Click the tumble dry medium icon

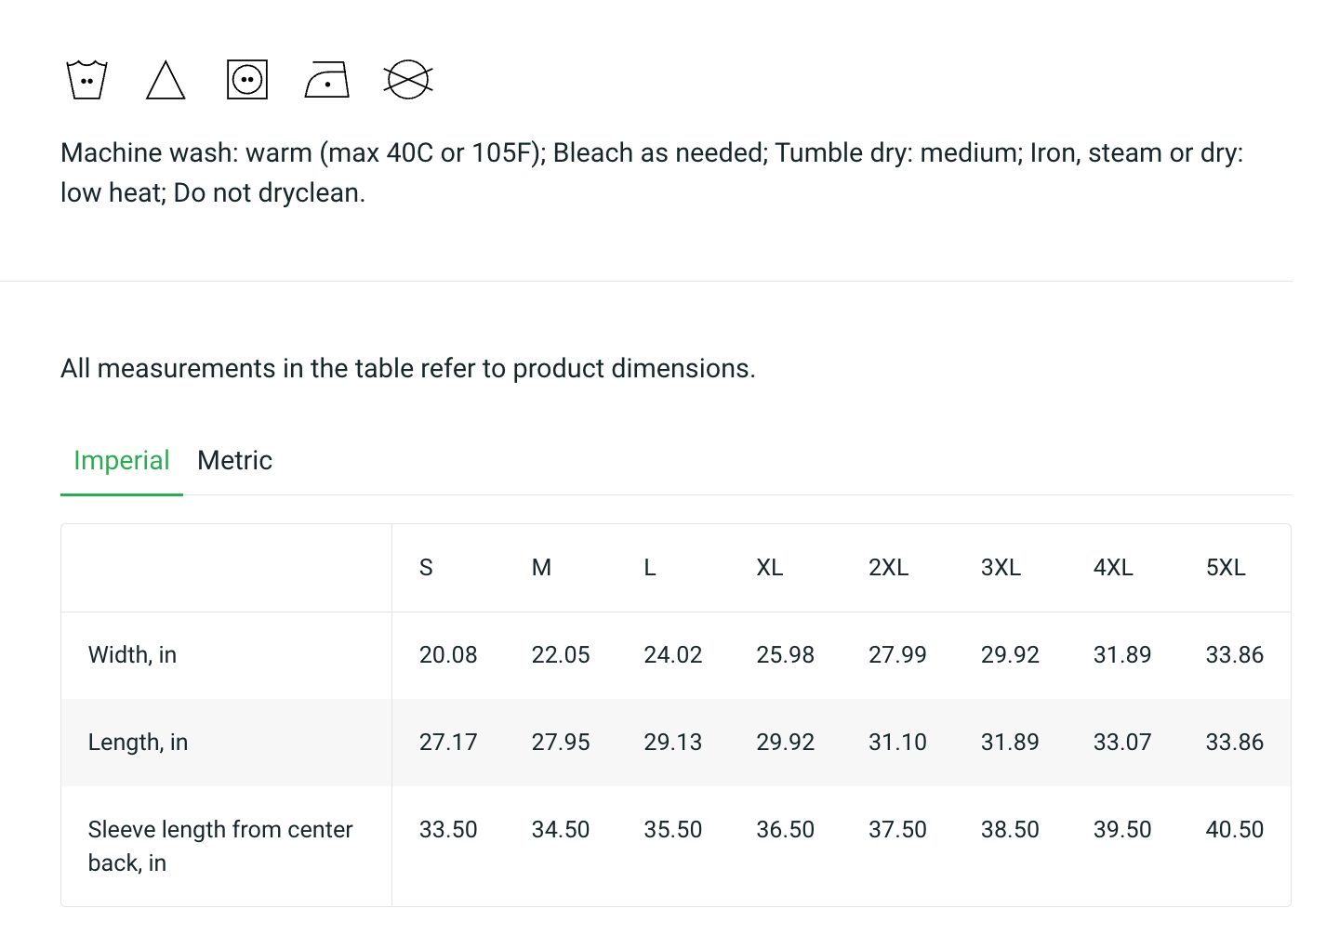click(x=247, y=80)
